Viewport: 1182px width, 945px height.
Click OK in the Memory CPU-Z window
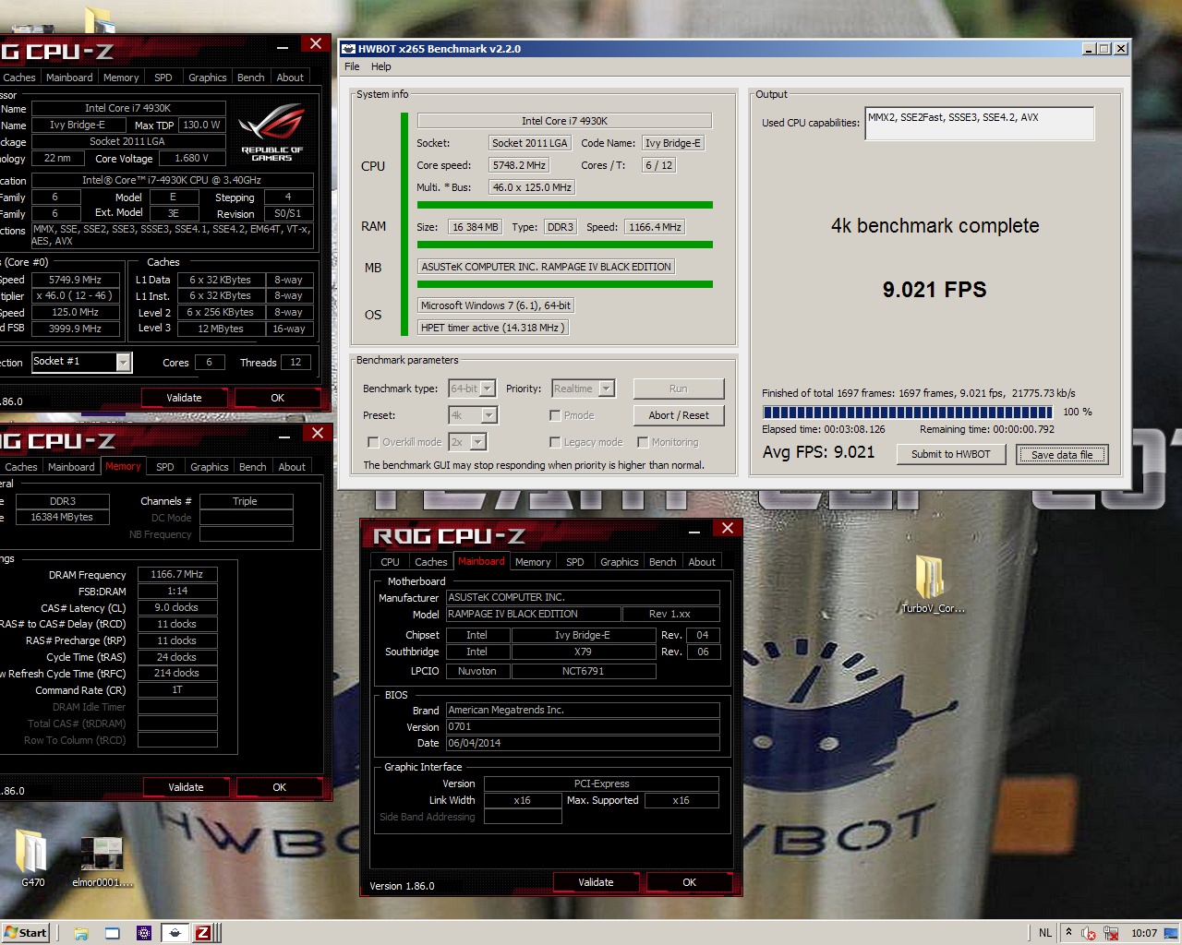279,787
